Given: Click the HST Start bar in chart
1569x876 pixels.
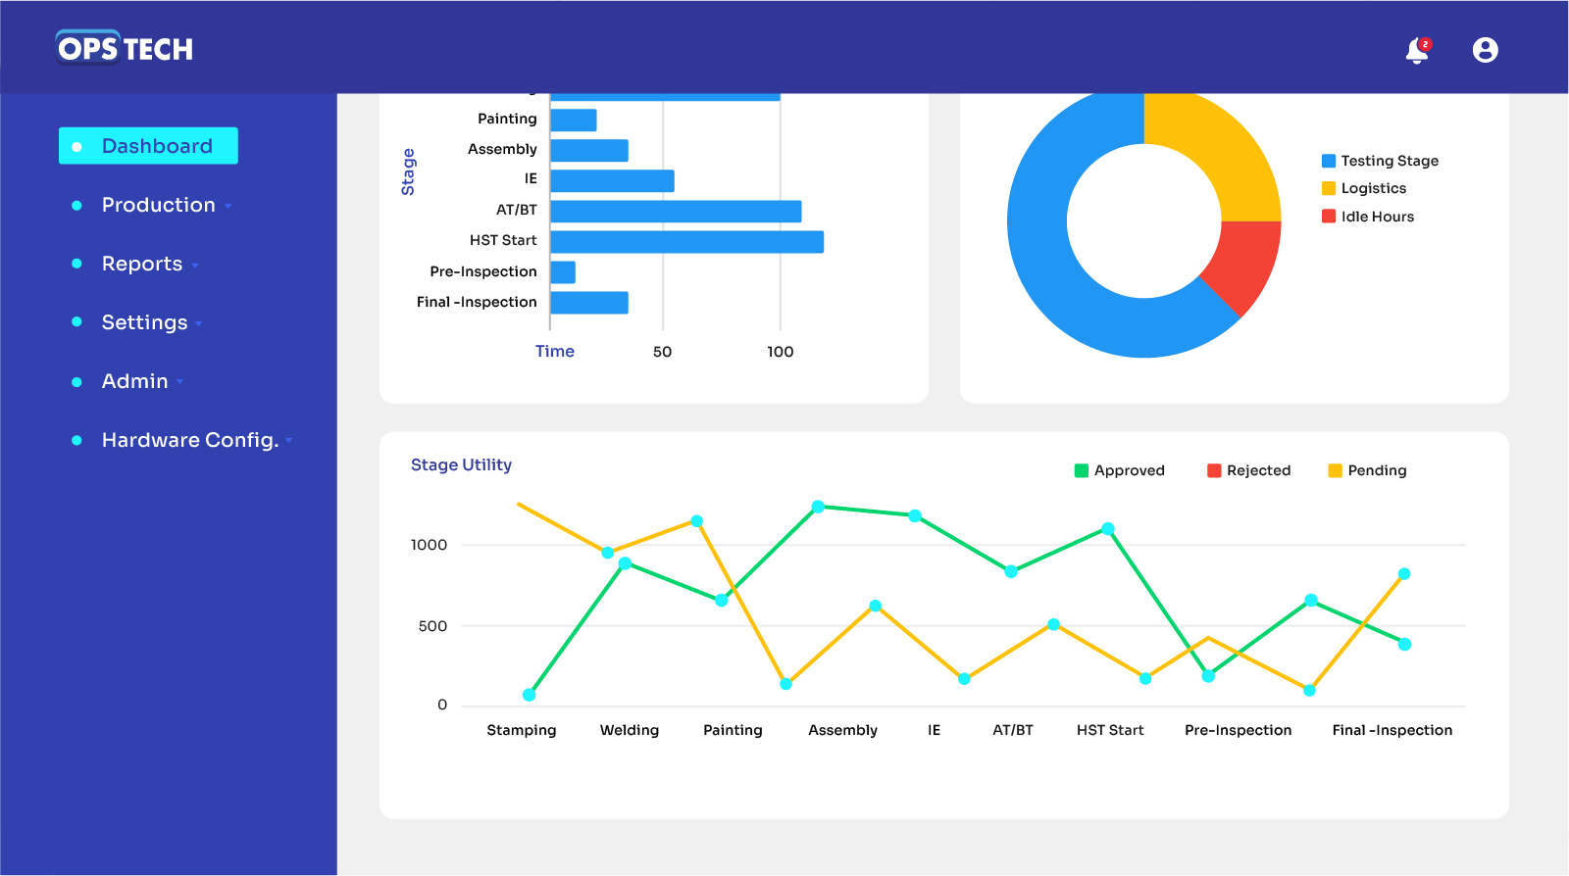Looking at the screenshot, I should pos(686,242).
